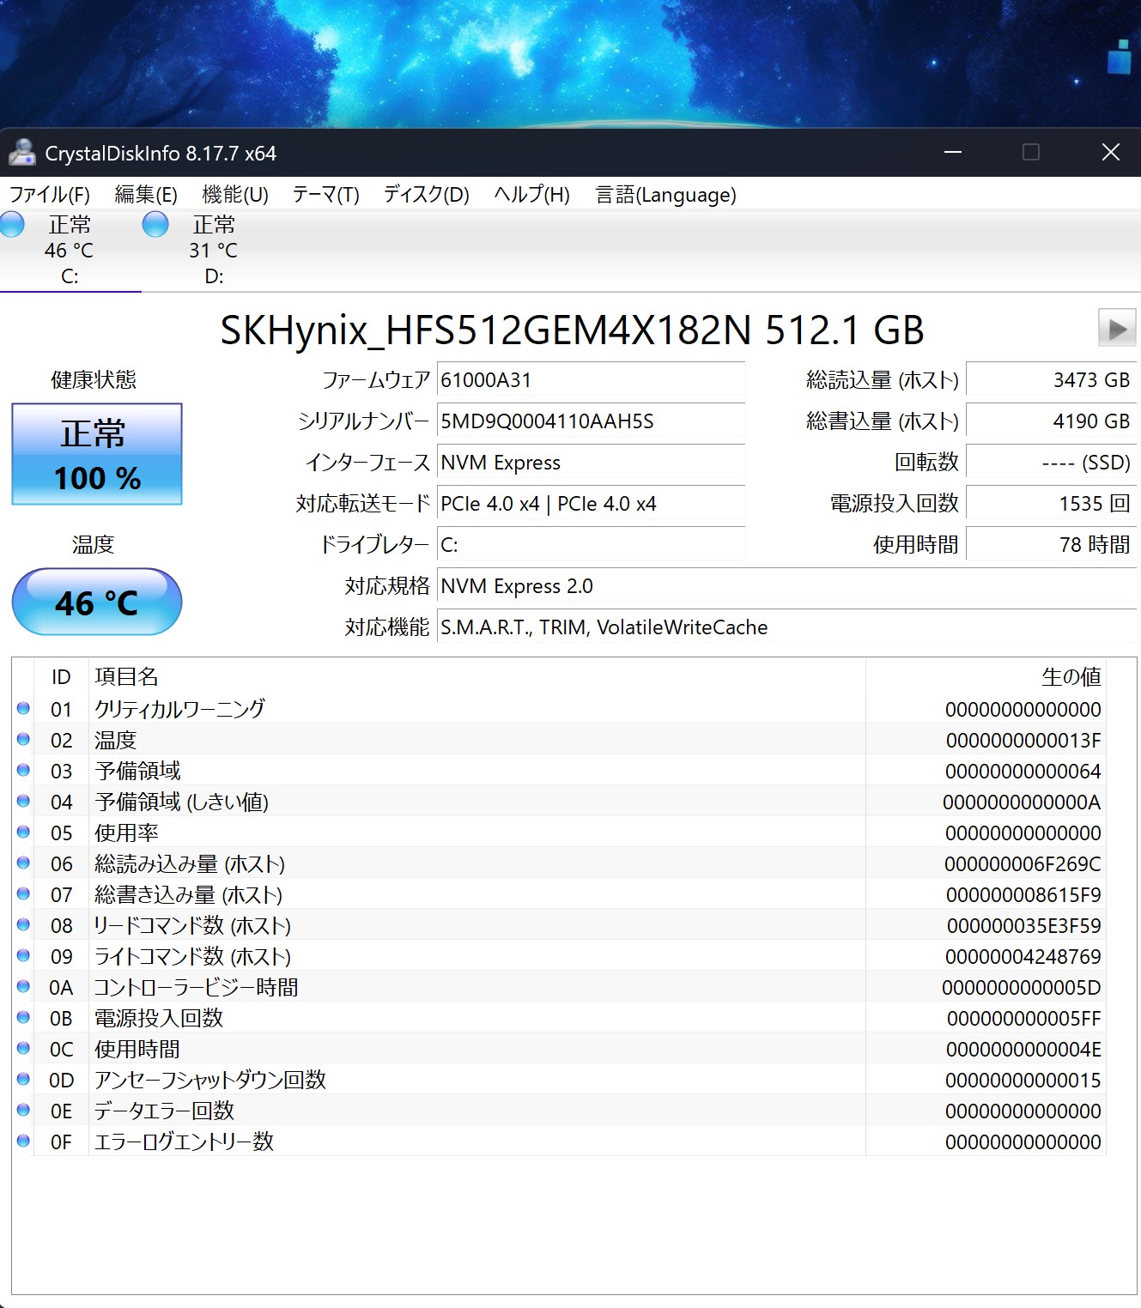
Task: Click status dot for 電源投入回数 row 0B
Action: pyautogui.click(x=23, y=1018)
